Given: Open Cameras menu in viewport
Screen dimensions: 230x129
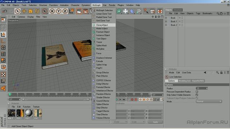Looking at the screenshot, I should point(21,17).
